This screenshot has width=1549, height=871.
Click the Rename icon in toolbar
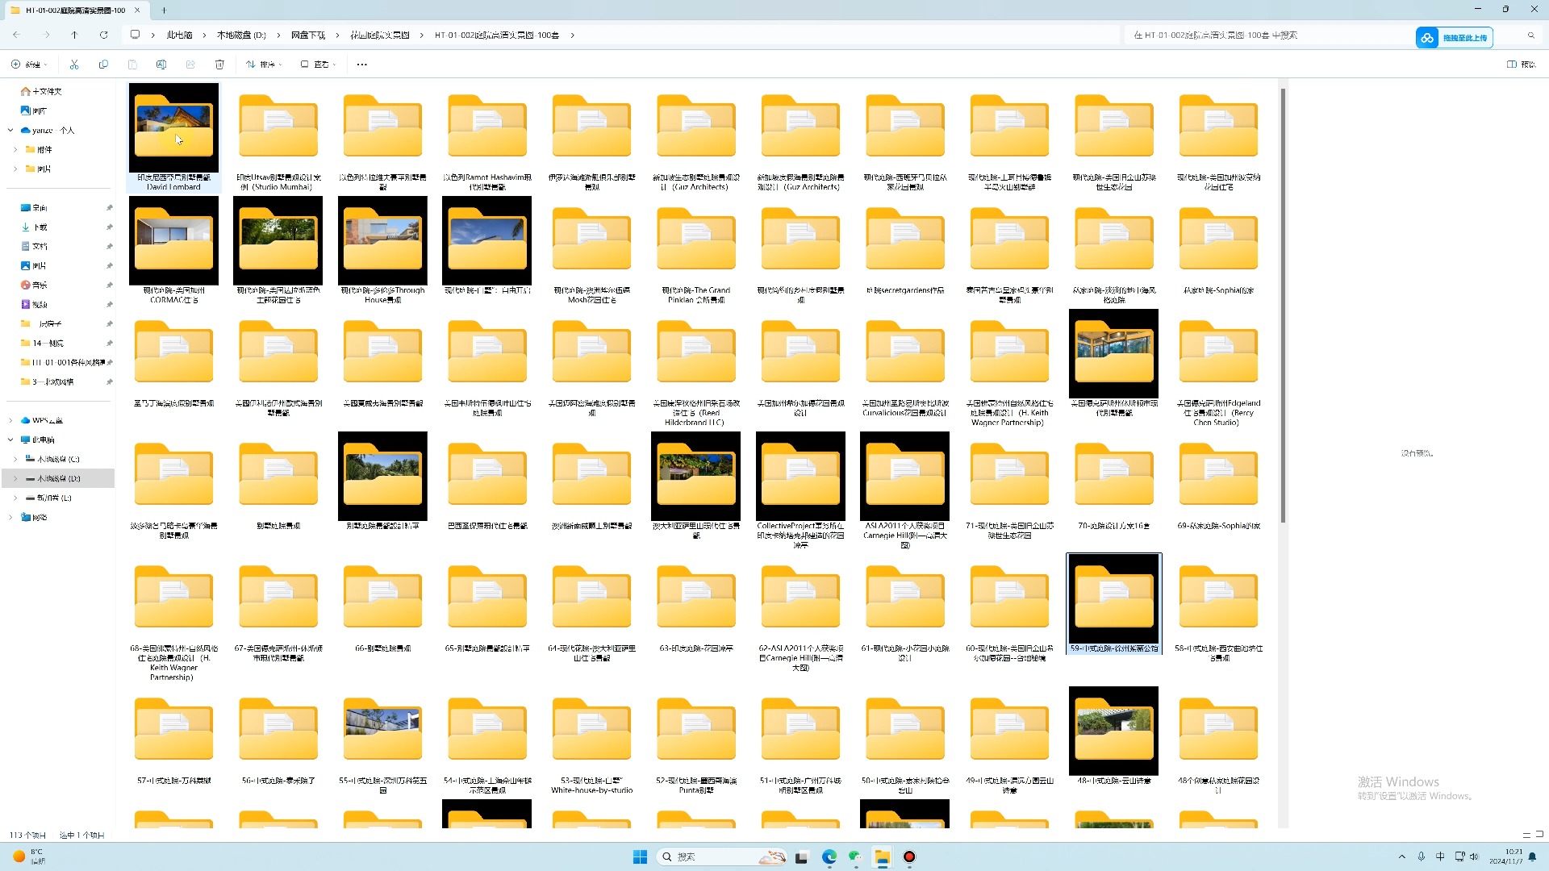pyautogui.click(x=161, y=65)
